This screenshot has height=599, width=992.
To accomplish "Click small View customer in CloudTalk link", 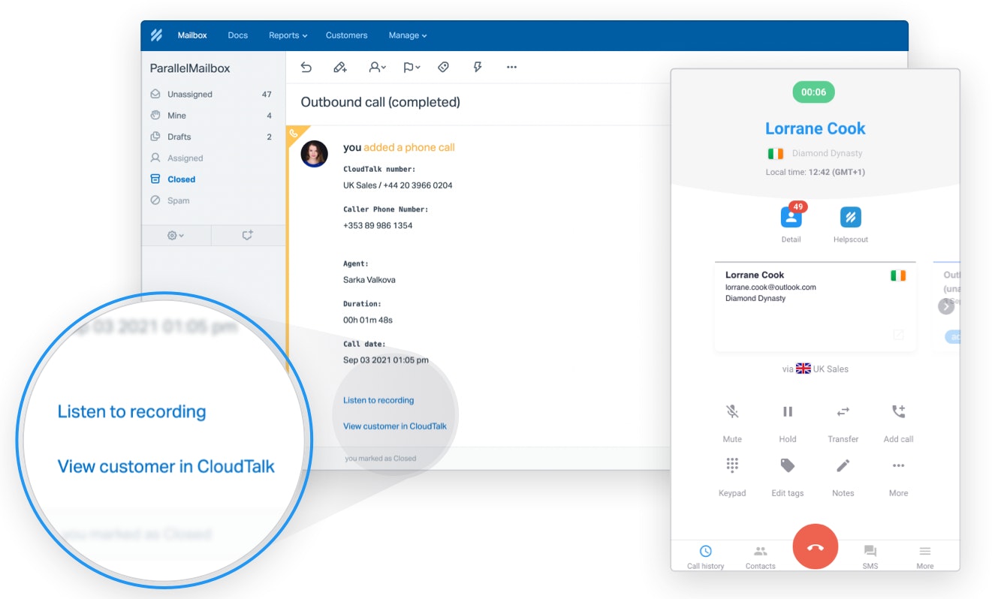I will coord(395,426).
